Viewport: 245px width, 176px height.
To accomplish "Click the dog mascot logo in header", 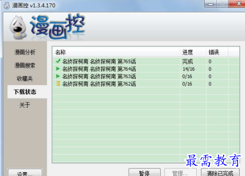I will pyautogui.click(x=18, y=27).
